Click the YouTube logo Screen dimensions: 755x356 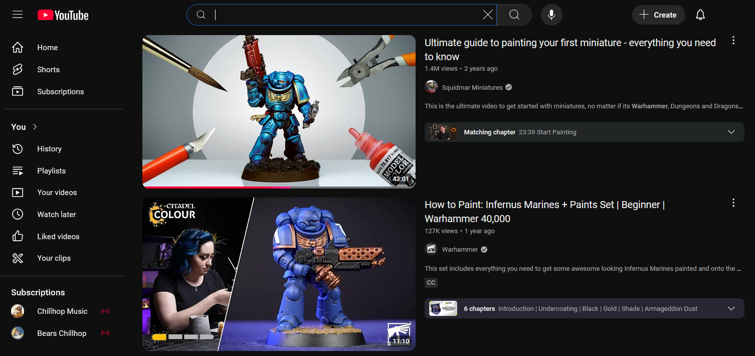(62, 15)
